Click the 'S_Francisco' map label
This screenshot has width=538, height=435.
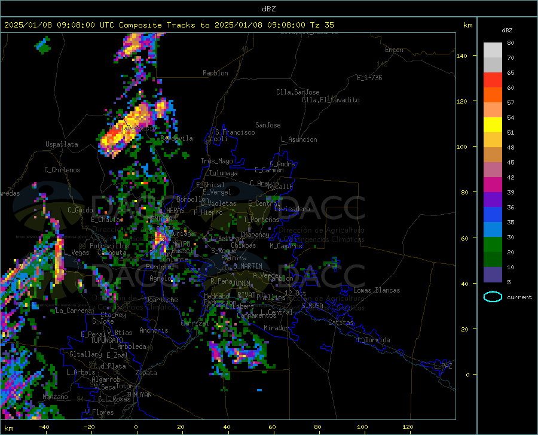(x=235, y=132)
